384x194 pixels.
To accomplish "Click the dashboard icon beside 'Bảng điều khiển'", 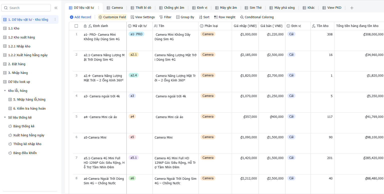I will [10, 153].
